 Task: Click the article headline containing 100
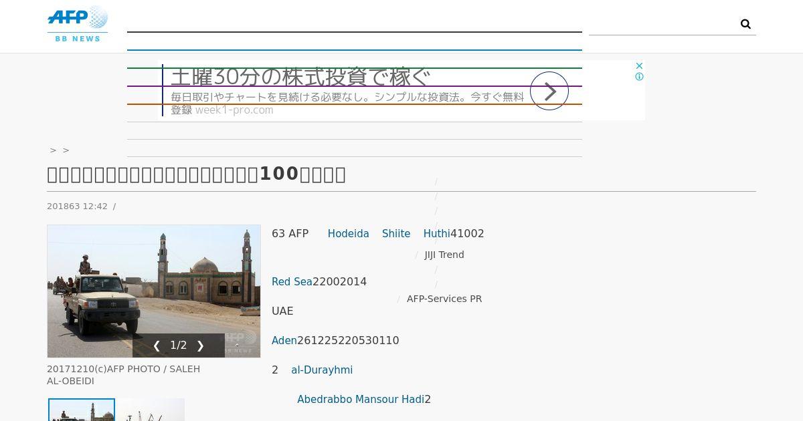[197, 174]
